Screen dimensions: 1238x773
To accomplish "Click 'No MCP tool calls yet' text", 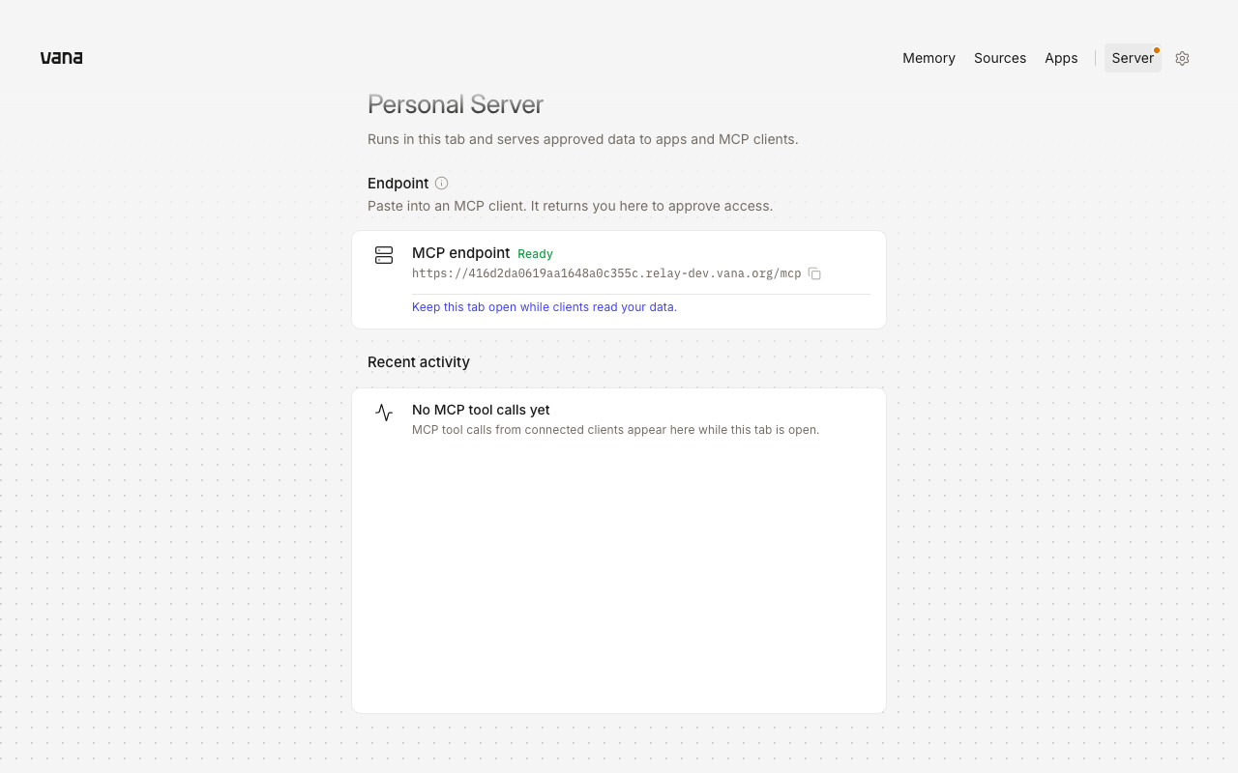I will click(x=481, y=410).
